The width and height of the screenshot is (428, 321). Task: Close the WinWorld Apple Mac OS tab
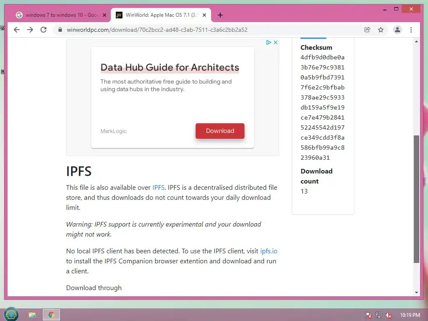(x=204, y=15)
